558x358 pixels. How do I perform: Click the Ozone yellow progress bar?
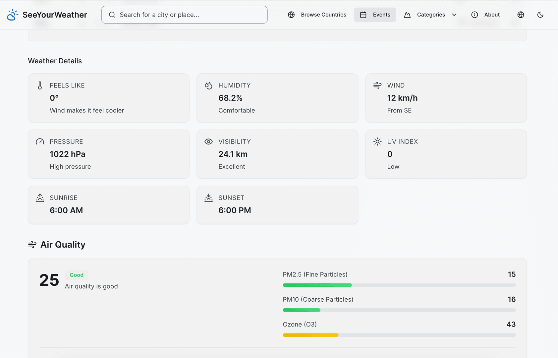[x=310, y=335]
